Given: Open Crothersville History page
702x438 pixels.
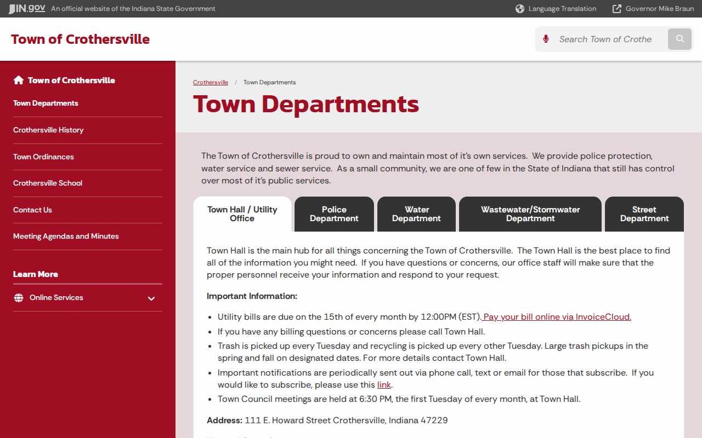Looking at the screenshot, I should pos(48,130).
